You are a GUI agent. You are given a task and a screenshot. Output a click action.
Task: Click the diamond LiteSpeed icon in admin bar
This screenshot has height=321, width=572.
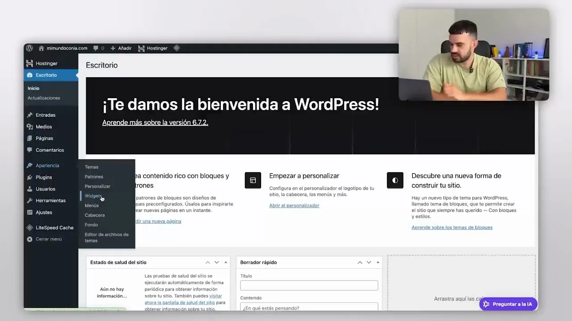click(x=177, y=48)
